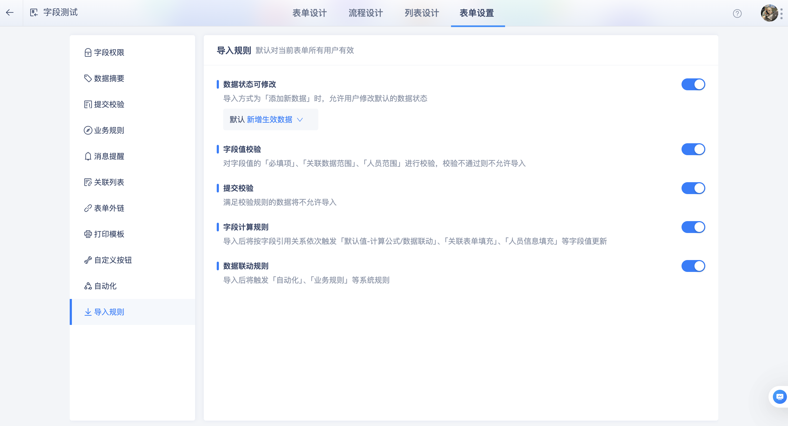Toggle the 数据联动规则 switch
The height and width of the screenshot is (426, 788).
click(x=693, y=266)
